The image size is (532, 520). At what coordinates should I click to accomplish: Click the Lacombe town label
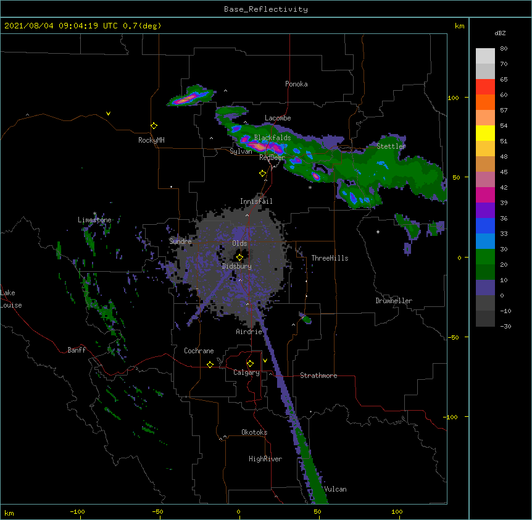278,118
